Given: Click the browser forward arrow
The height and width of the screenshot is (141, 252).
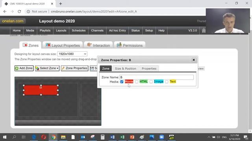Looking at the screenshot, I should pos(12,11).
